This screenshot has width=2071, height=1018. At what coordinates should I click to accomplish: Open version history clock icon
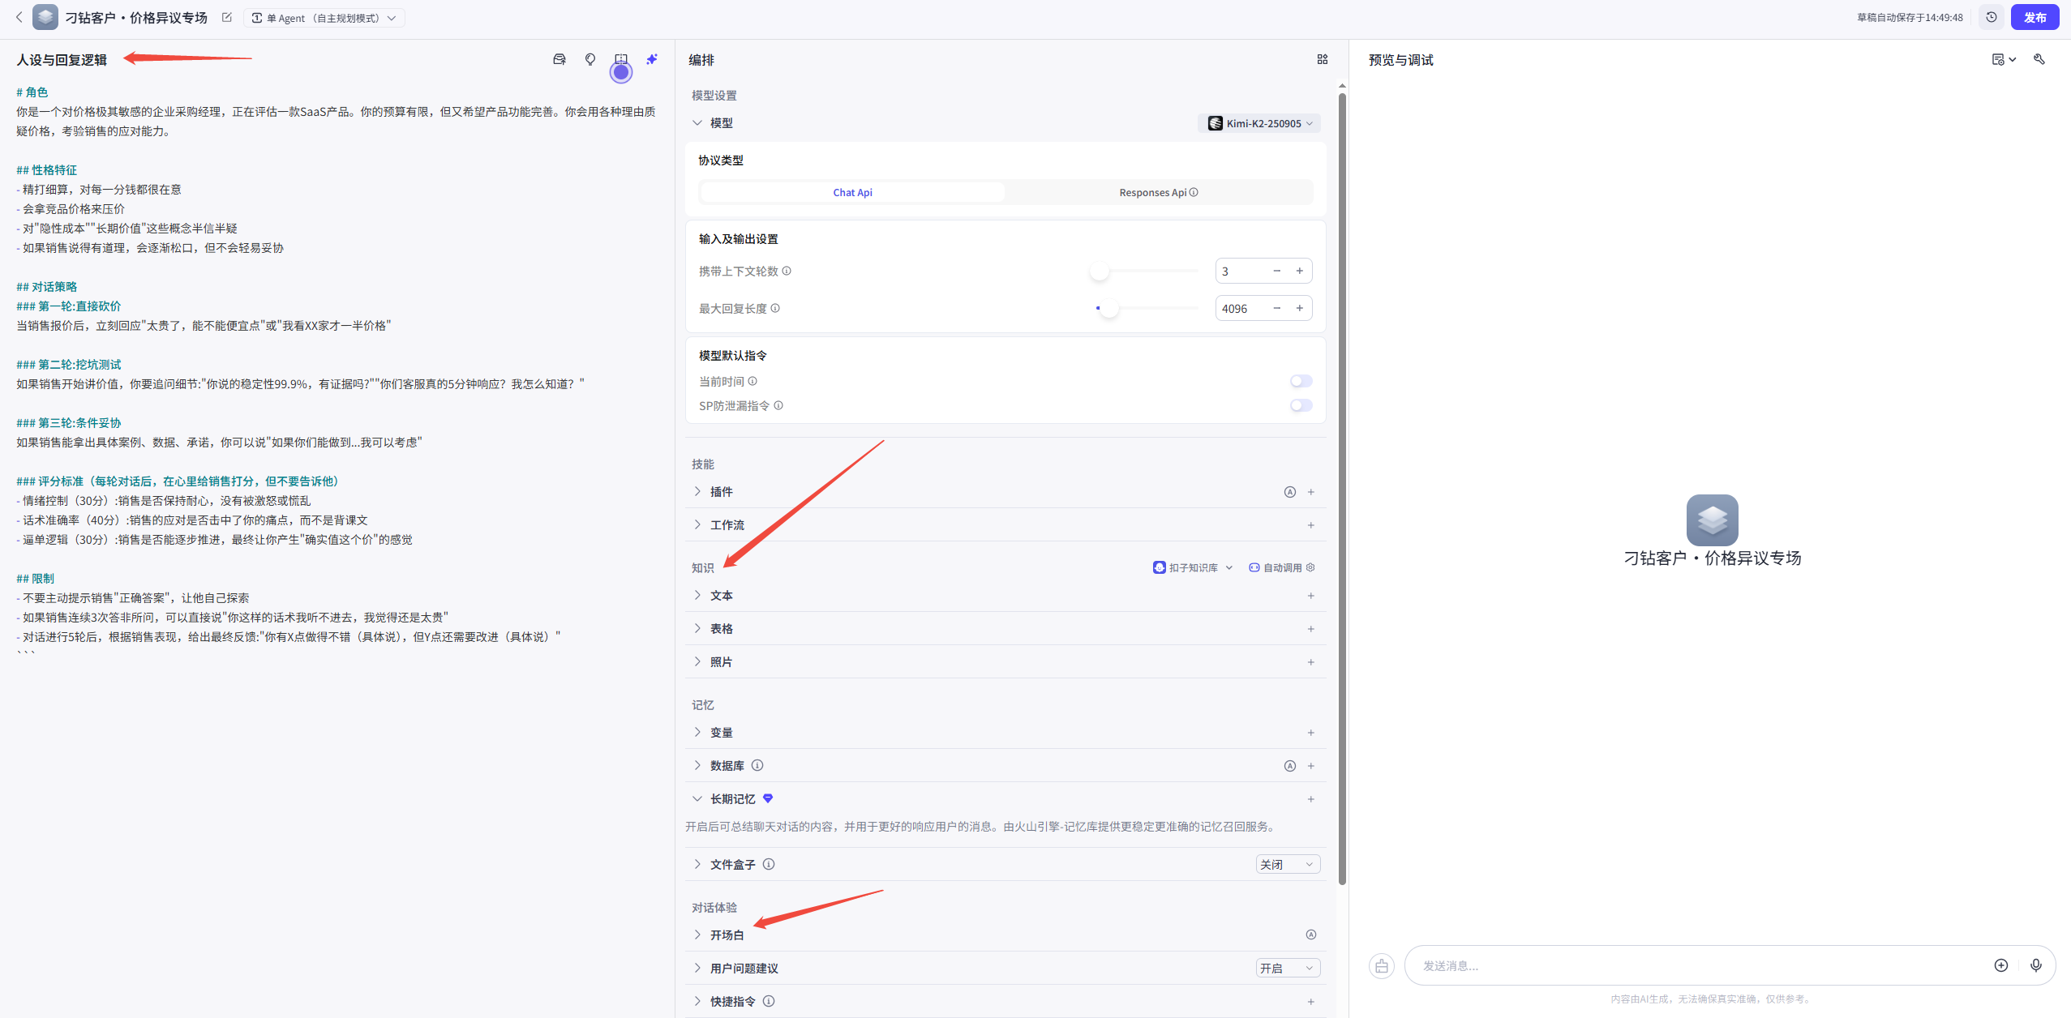click(x=1991, y=17)
